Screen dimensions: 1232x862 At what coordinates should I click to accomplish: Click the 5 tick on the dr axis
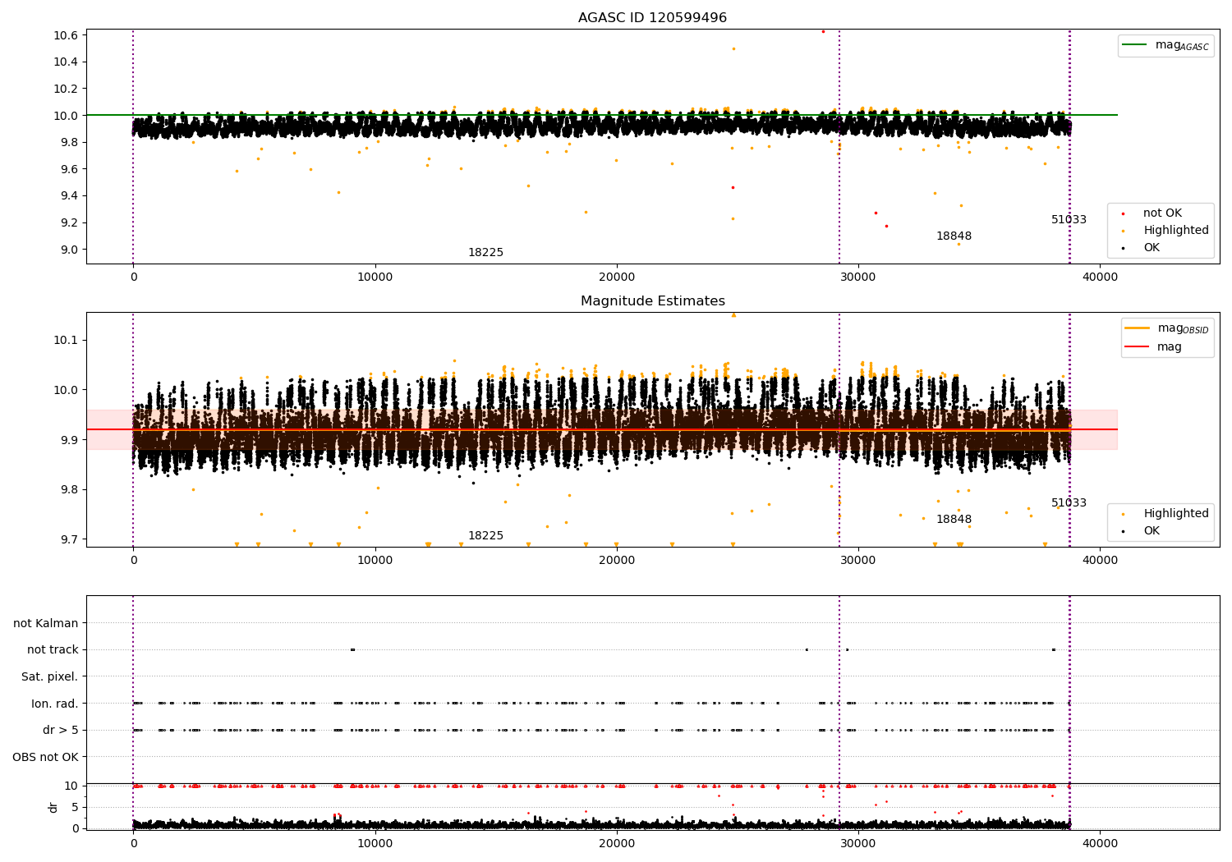tap(75, 807)
